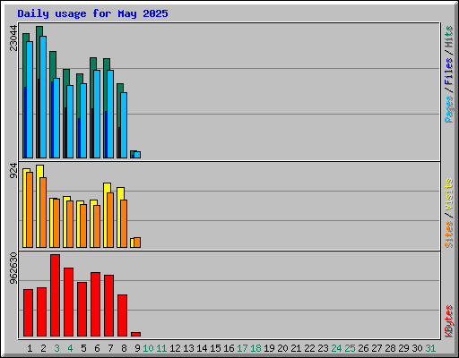Screen dimensions: 459x358
Task: Pick the cyan Files bar for day 2
Action: tap(43, 97)
